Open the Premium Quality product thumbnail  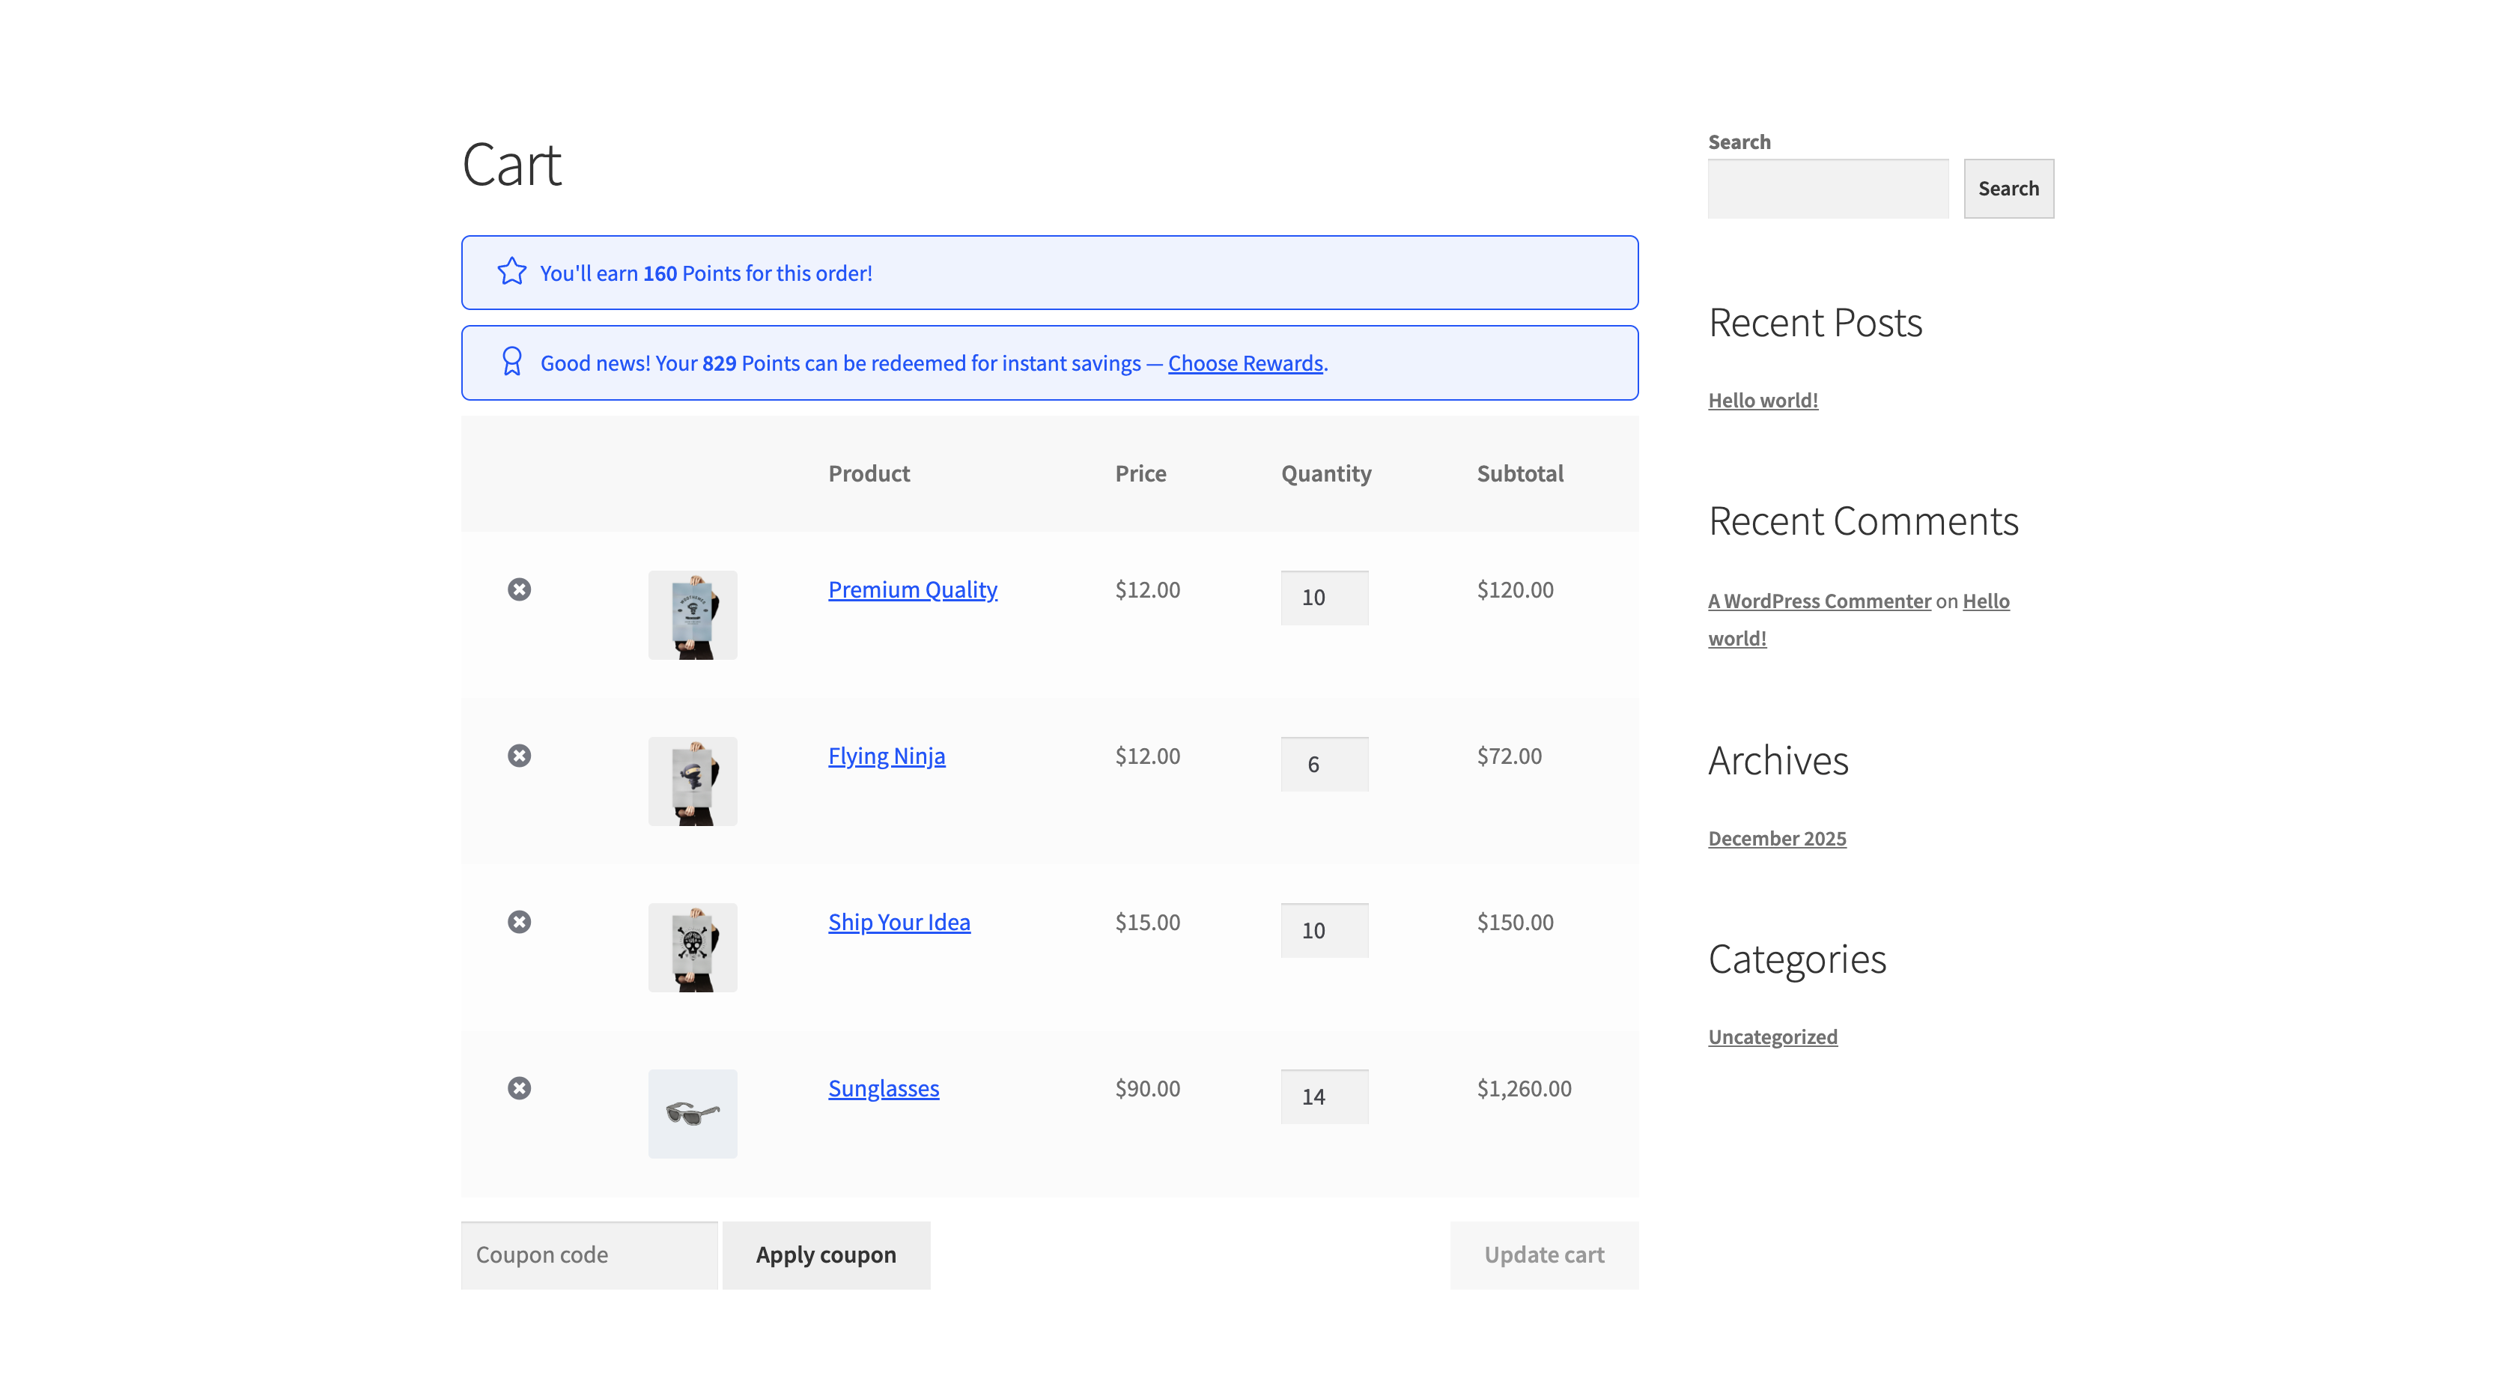pyautogui.click(x=693, y=614)
